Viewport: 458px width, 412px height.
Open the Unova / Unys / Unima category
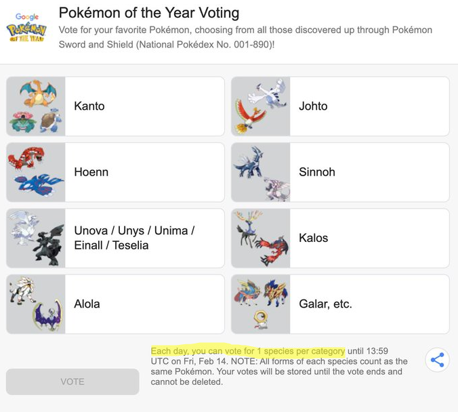coord(115,238)
